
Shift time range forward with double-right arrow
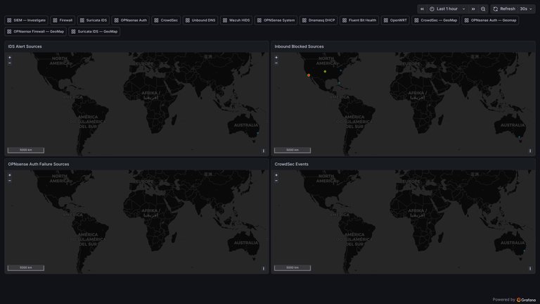(473, 9)
